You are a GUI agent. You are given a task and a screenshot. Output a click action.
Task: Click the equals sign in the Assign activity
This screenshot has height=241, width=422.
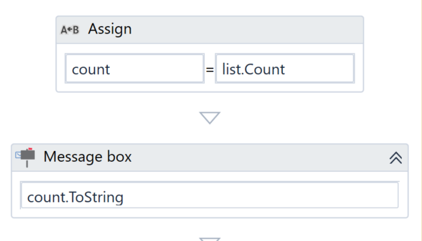209,70
